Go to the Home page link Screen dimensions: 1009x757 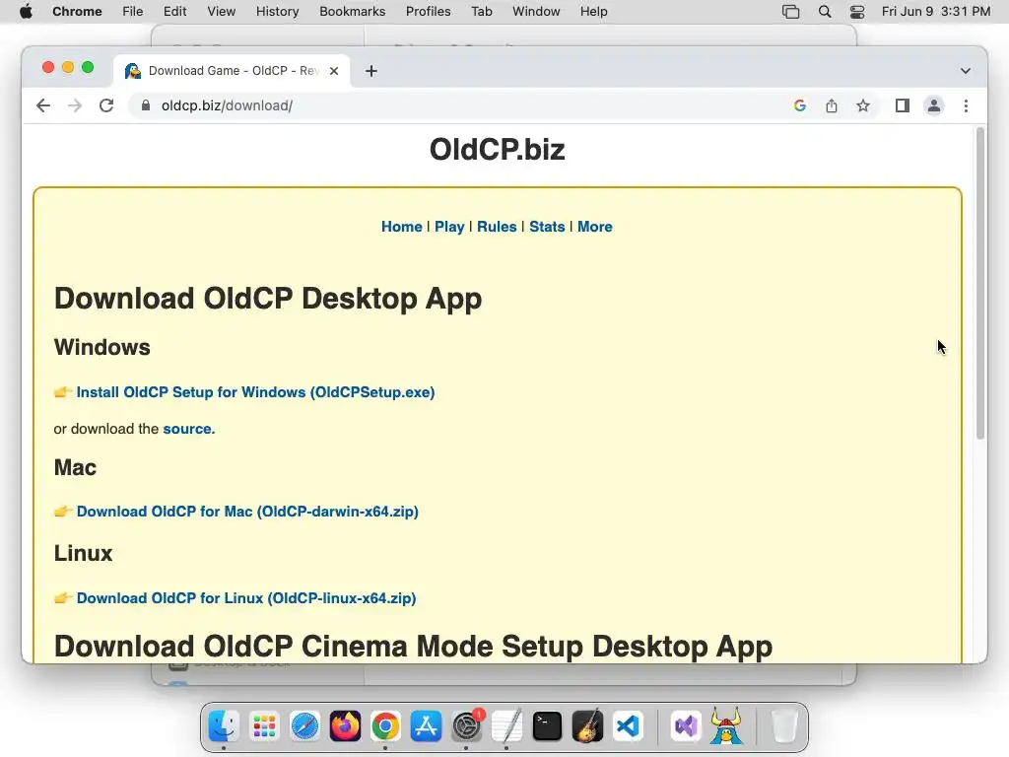pyautogui.click(x=402, y=227)
